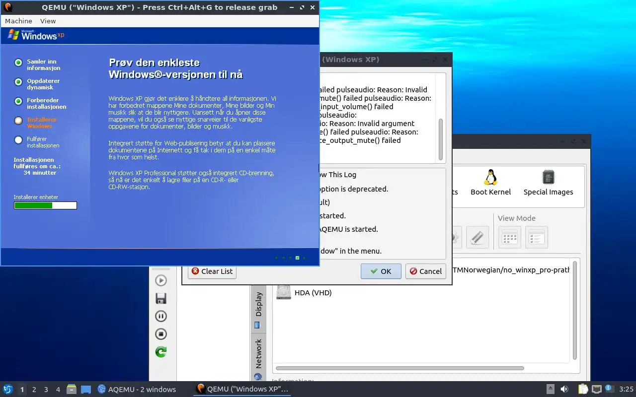The image size is (636, 397).
Task: Start the virtual machine in AQEMU sidebar
Action: coord(161,280)
